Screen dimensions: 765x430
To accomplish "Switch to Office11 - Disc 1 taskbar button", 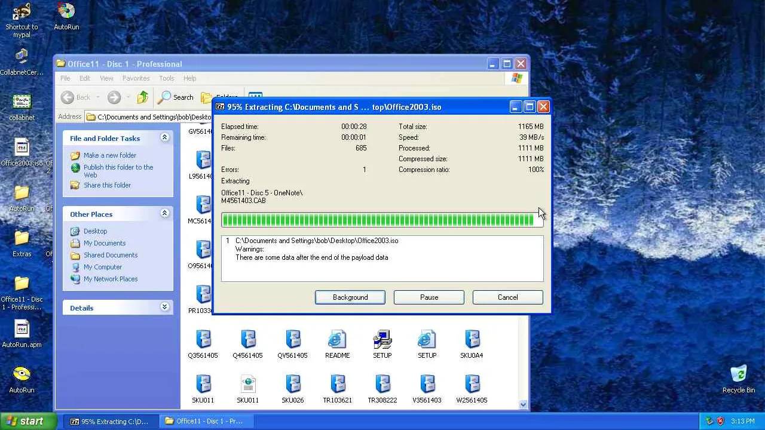I will tap(207, 421).
